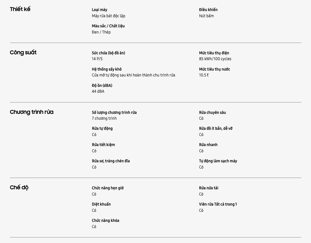Select the Chương trình rửa section heading

pyautogui.click(x=32, y=112)
